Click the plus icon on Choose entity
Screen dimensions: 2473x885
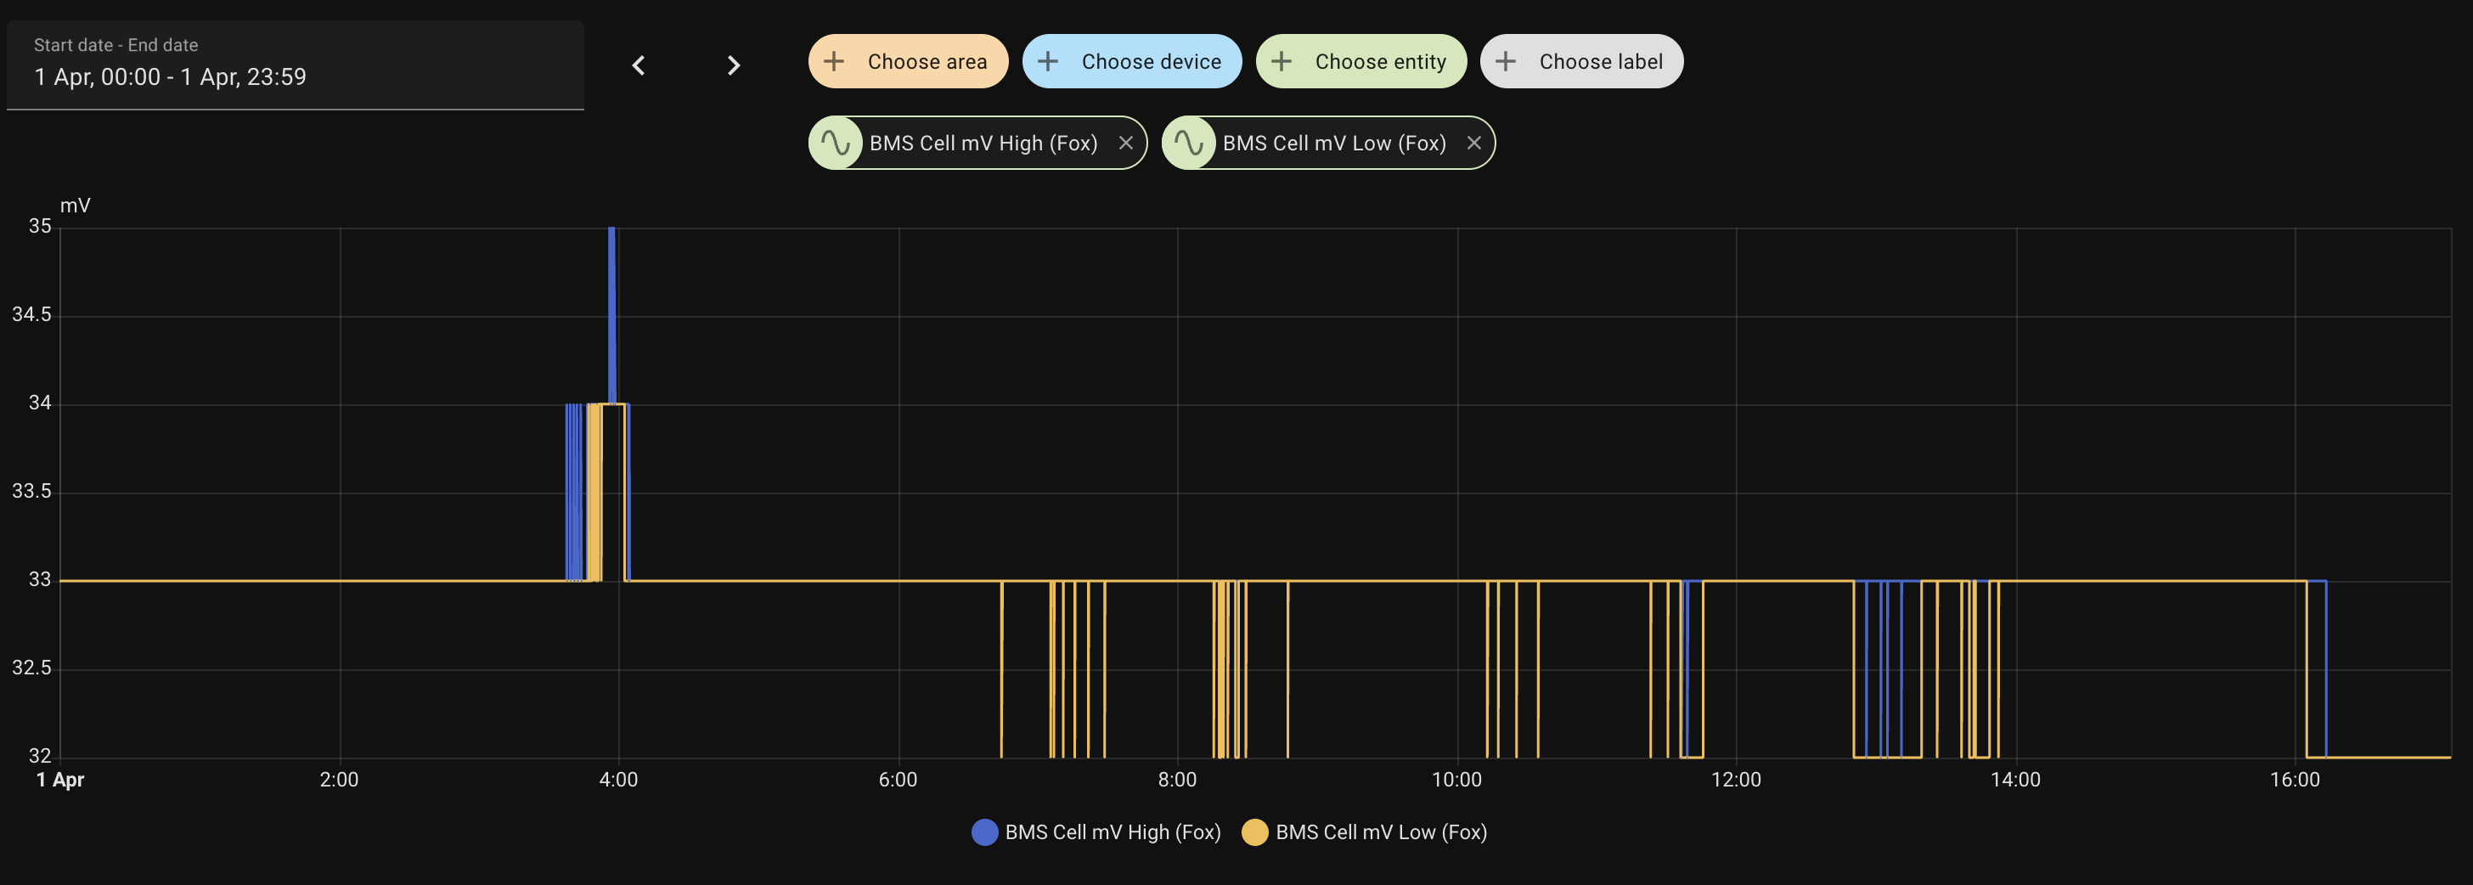1282,61
